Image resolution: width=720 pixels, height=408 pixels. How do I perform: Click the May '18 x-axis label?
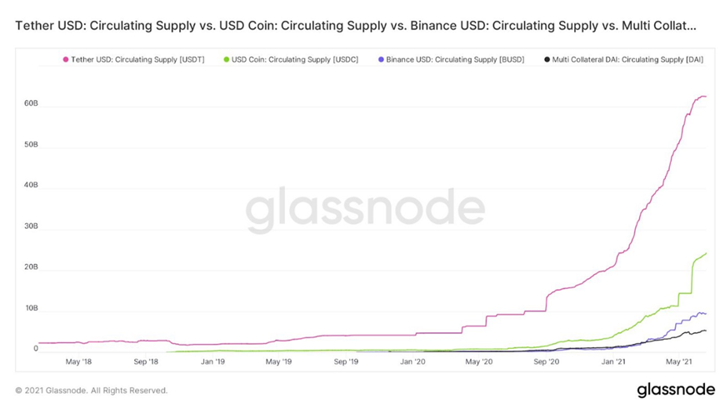click(x=78, y=361)
